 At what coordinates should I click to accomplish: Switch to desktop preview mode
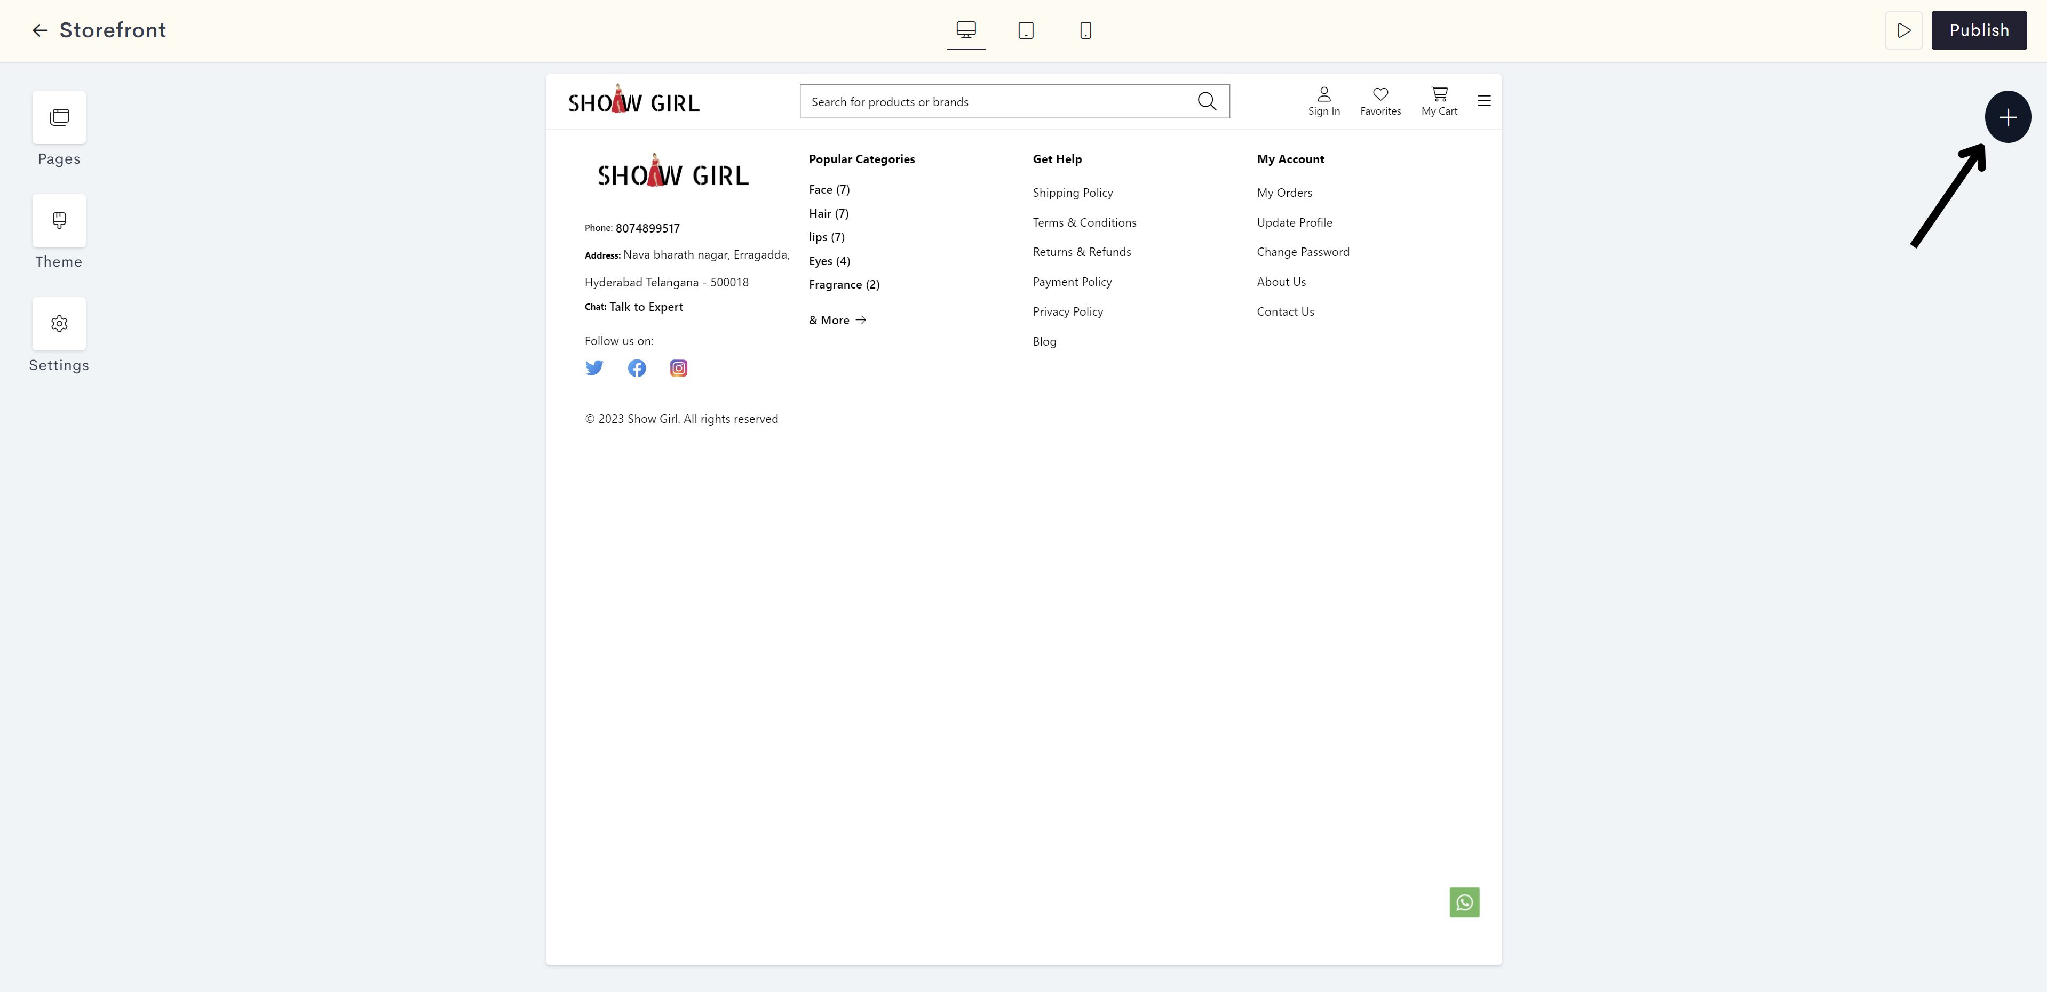click(965, 30)
